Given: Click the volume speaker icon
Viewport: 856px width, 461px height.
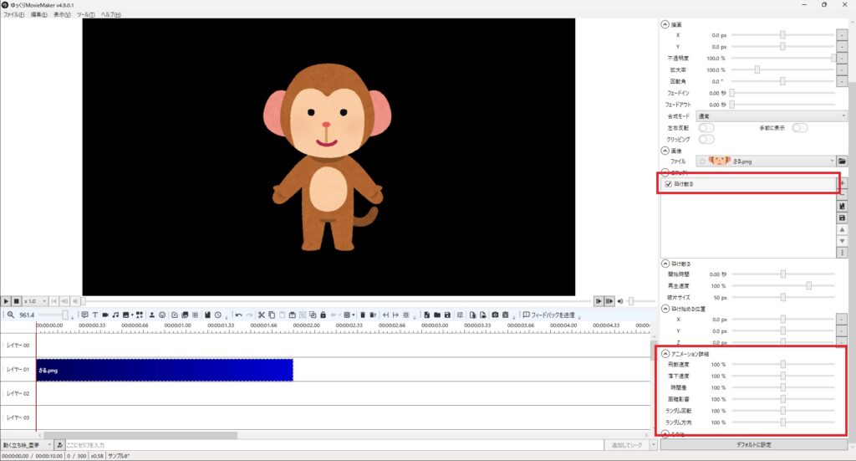Looking at the screenshot, I should click(x=620, y=301).
